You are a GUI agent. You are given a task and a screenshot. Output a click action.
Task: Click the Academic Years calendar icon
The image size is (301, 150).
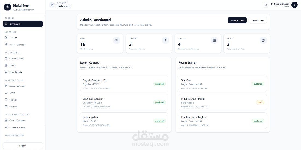click(x=6, y=86)
